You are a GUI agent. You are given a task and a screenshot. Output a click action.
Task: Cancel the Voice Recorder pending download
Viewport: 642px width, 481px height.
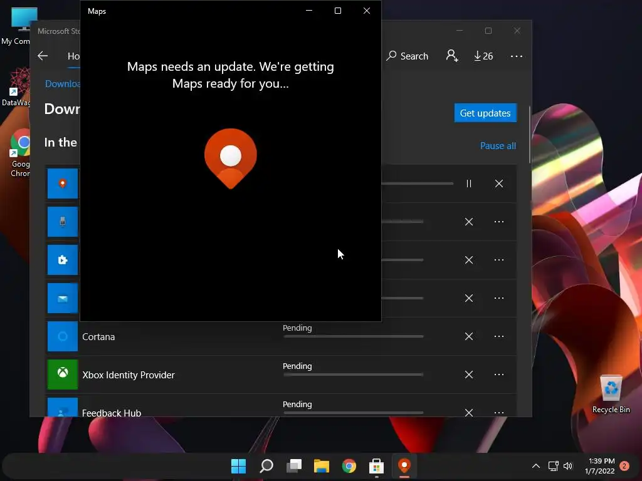[x=469, y=222]
